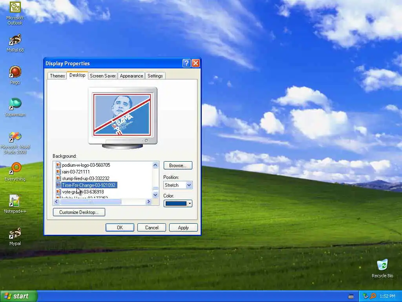Switch to the Desktop tab

click(x=77, y=75)
